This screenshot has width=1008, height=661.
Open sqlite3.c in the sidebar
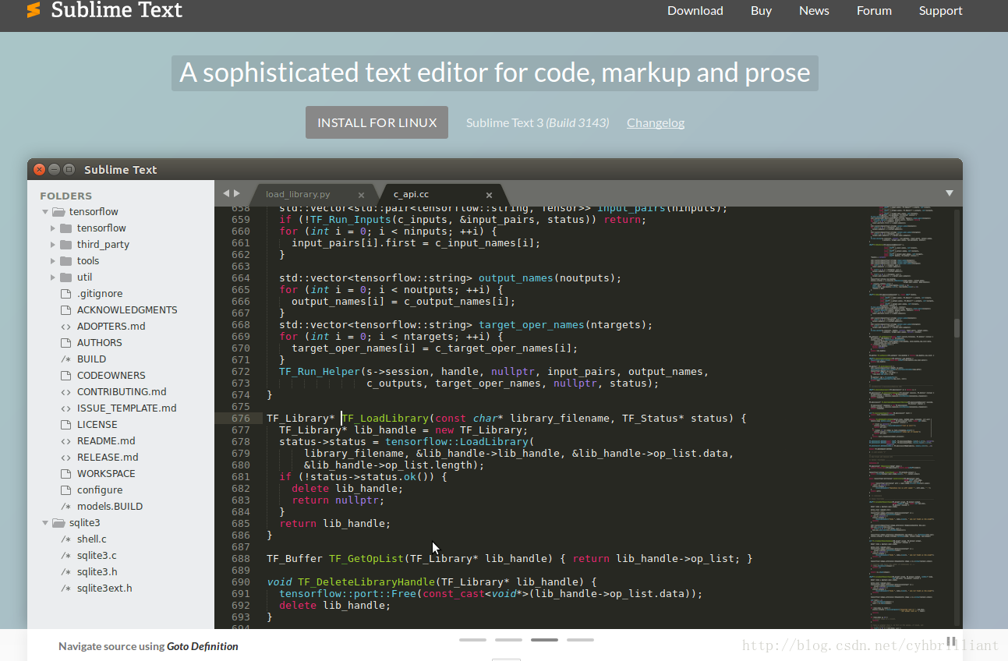97,556
